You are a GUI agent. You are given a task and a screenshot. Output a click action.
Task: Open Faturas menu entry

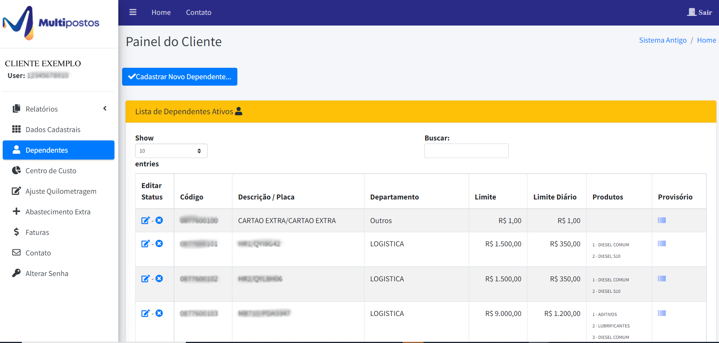(58, 232)
